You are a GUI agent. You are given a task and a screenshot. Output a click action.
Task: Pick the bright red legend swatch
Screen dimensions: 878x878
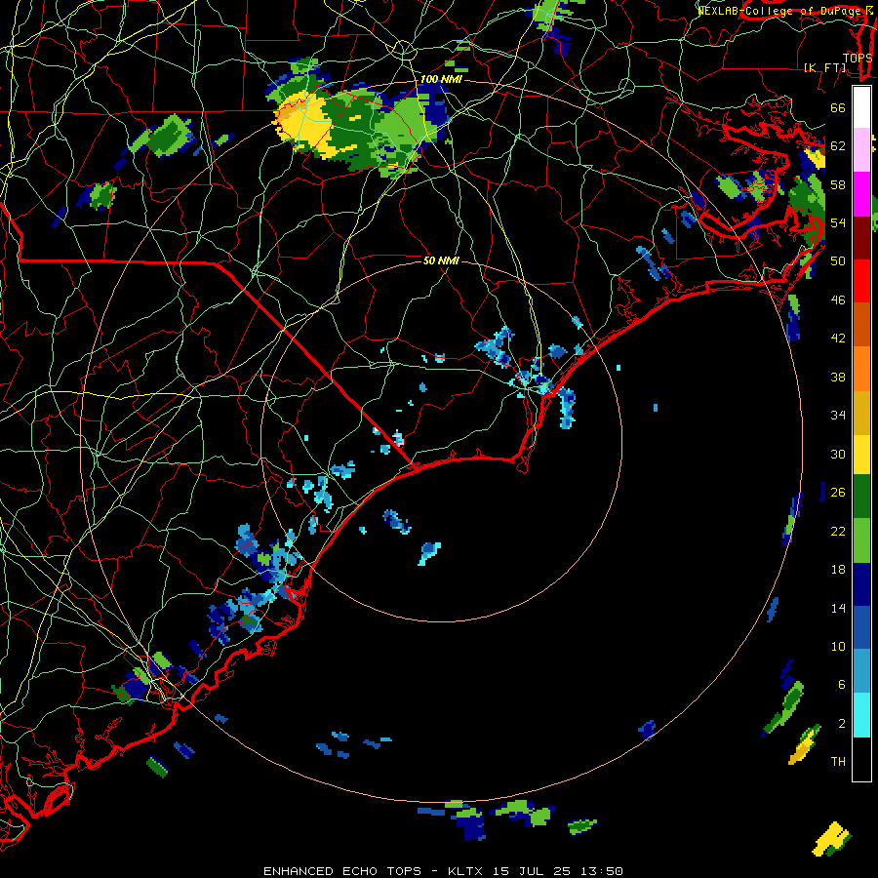(861, 281)
